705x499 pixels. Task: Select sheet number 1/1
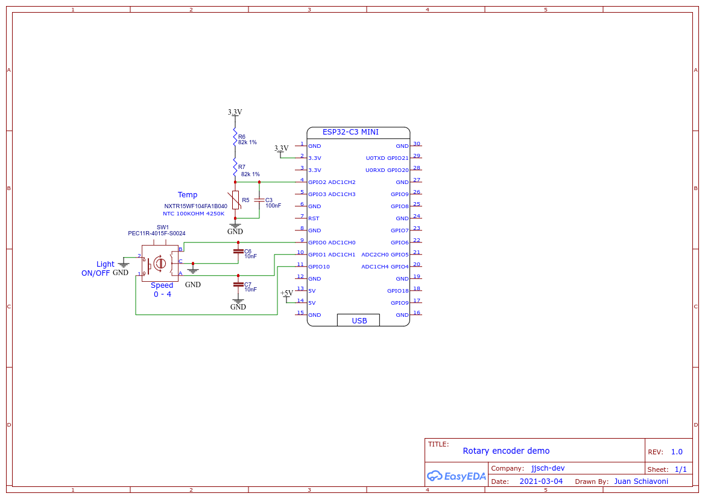pos(681,469)
